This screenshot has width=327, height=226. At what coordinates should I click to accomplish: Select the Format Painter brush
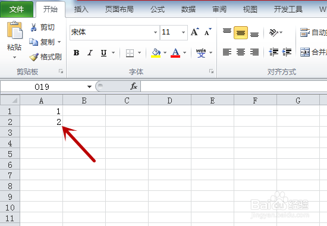click(x=34, y=56)
